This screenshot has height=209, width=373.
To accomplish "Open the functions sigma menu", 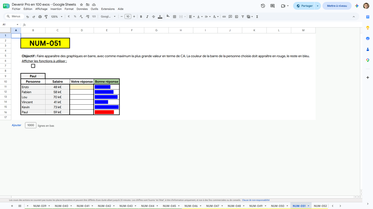I will click(257, 17).
